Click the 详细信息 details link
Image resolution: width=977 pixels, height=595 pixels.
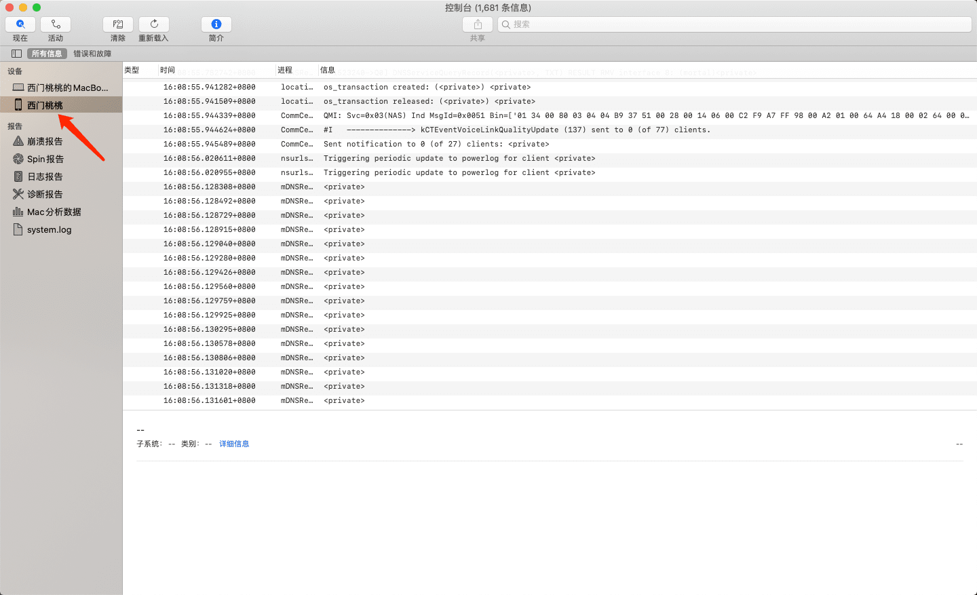point(234,444)
